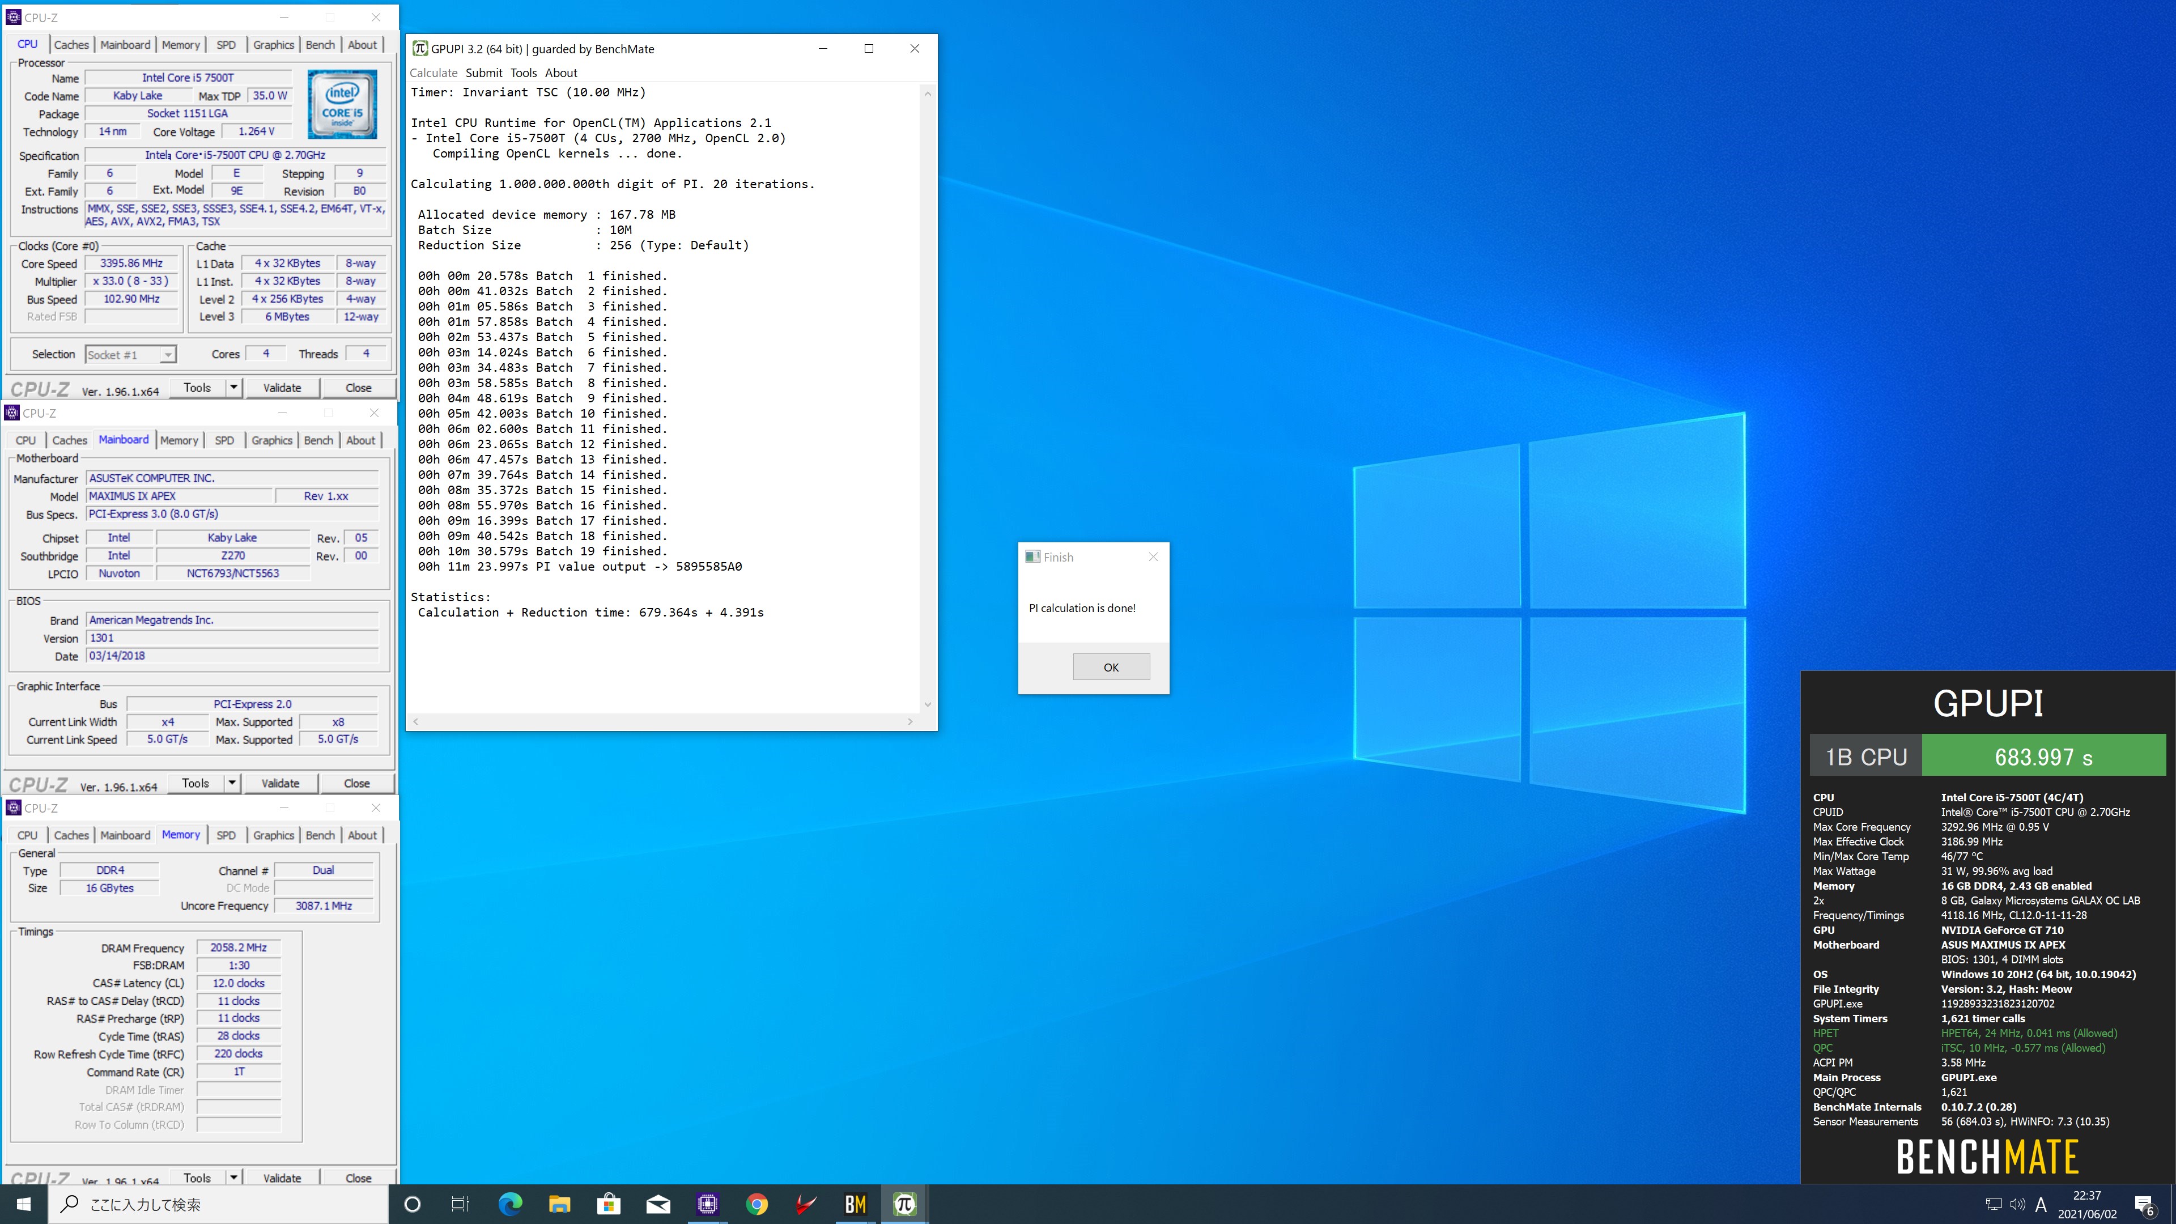Expand Tools dropdown arrow in Mainboard window
The image size is (2176, 1224).
[232, 783]
